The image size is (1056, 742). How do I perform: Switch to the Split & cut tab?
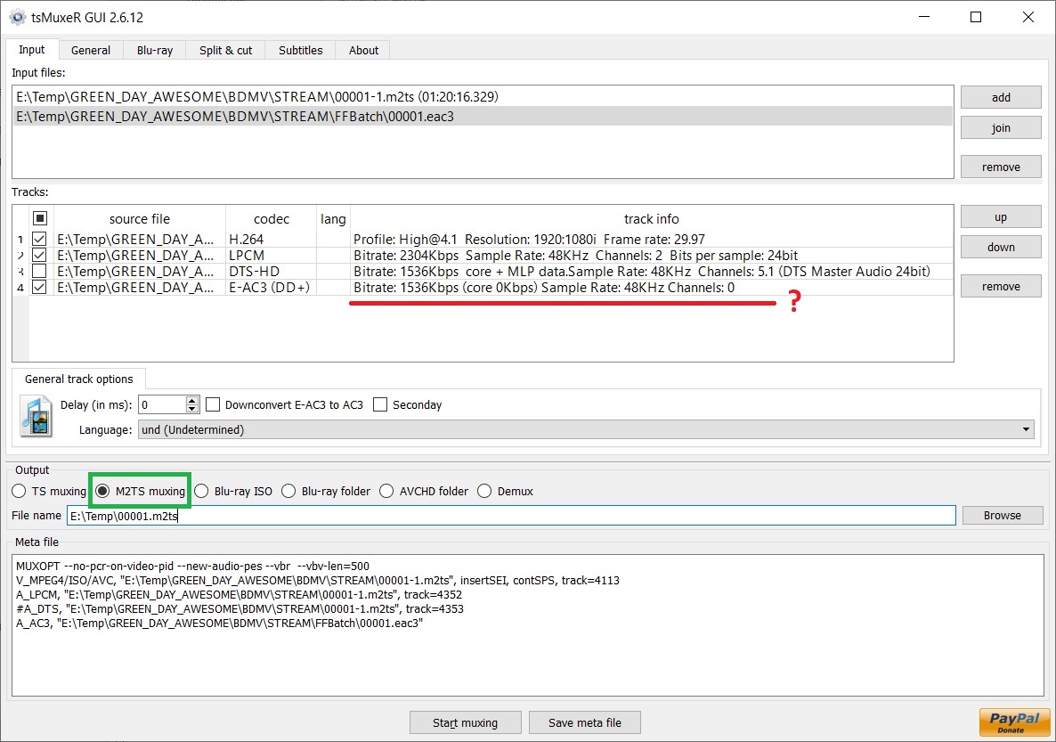225,50
